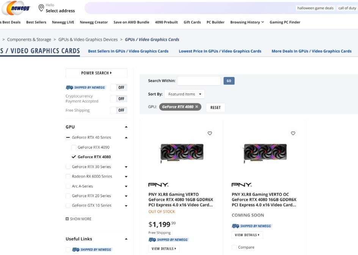358x255 pixels.
Task: Expand the GeForce RTX 20 Series list
Action: point(126,196)
